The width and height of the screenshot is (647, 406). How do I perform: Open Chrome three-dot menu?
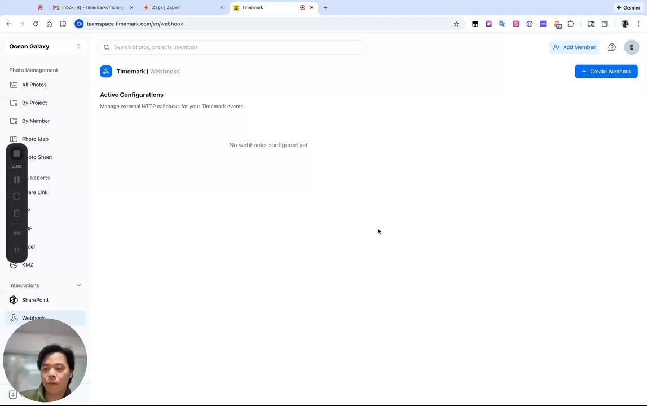tap(639, 24)
